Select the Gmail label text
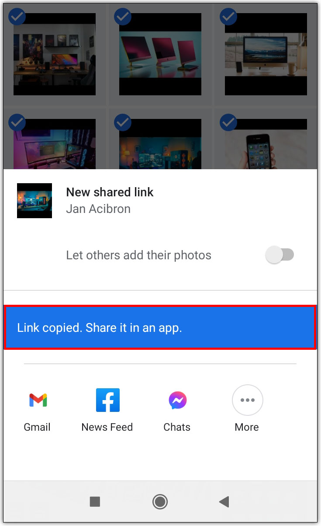This screenshot has height=526, width=321. click(37, 427)
